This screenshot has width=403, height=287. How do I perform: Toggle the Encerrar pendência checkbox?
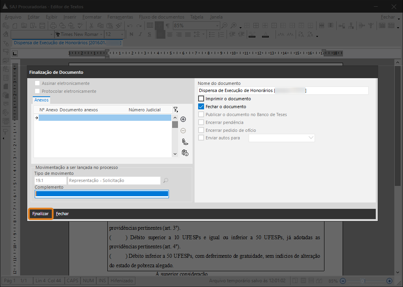point(201,122)
